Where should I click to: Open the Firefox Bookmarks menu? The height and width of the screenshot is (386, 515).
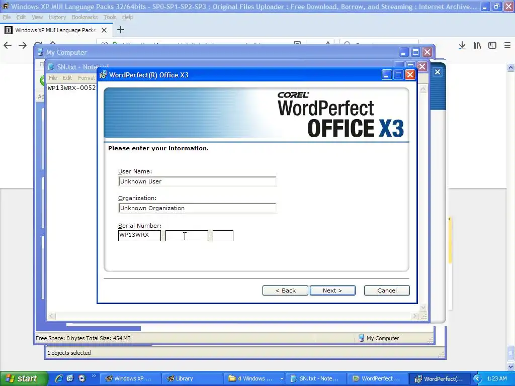click(x=84, y=17)
